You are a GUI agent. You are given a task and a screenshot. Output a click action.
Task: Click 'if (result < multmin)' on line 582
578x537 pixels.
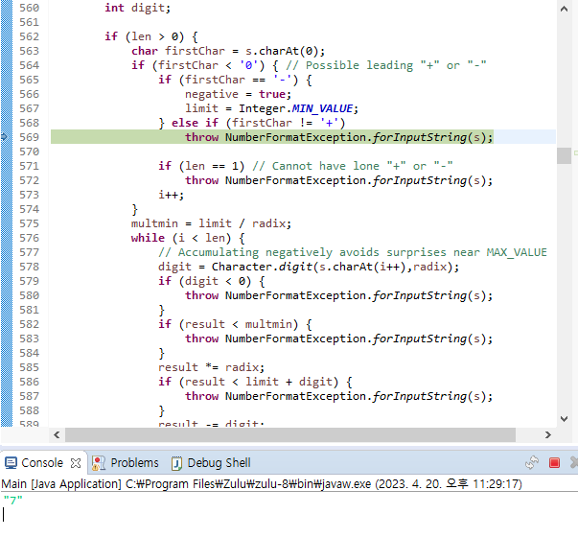pyautogui.click(x=228, y=324)
